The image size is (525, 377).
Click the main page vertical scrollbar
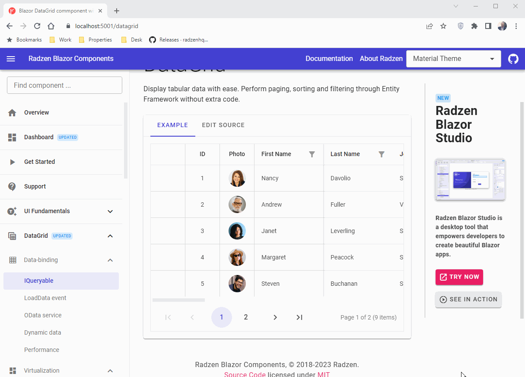pos(522,211)
